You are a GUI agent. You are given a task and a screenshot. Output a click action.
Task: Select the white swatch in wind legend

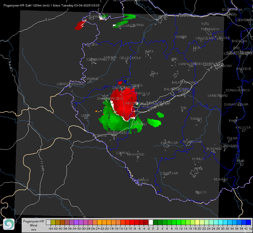[151, 222]
